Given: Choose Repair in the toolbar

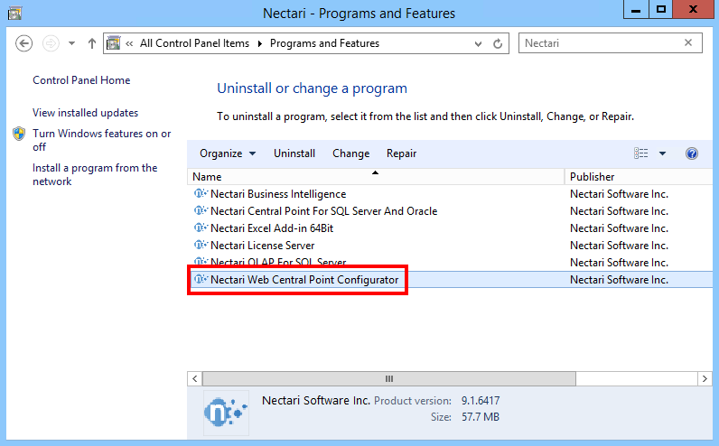Looking at the screenshot, I should pos(401,153).
